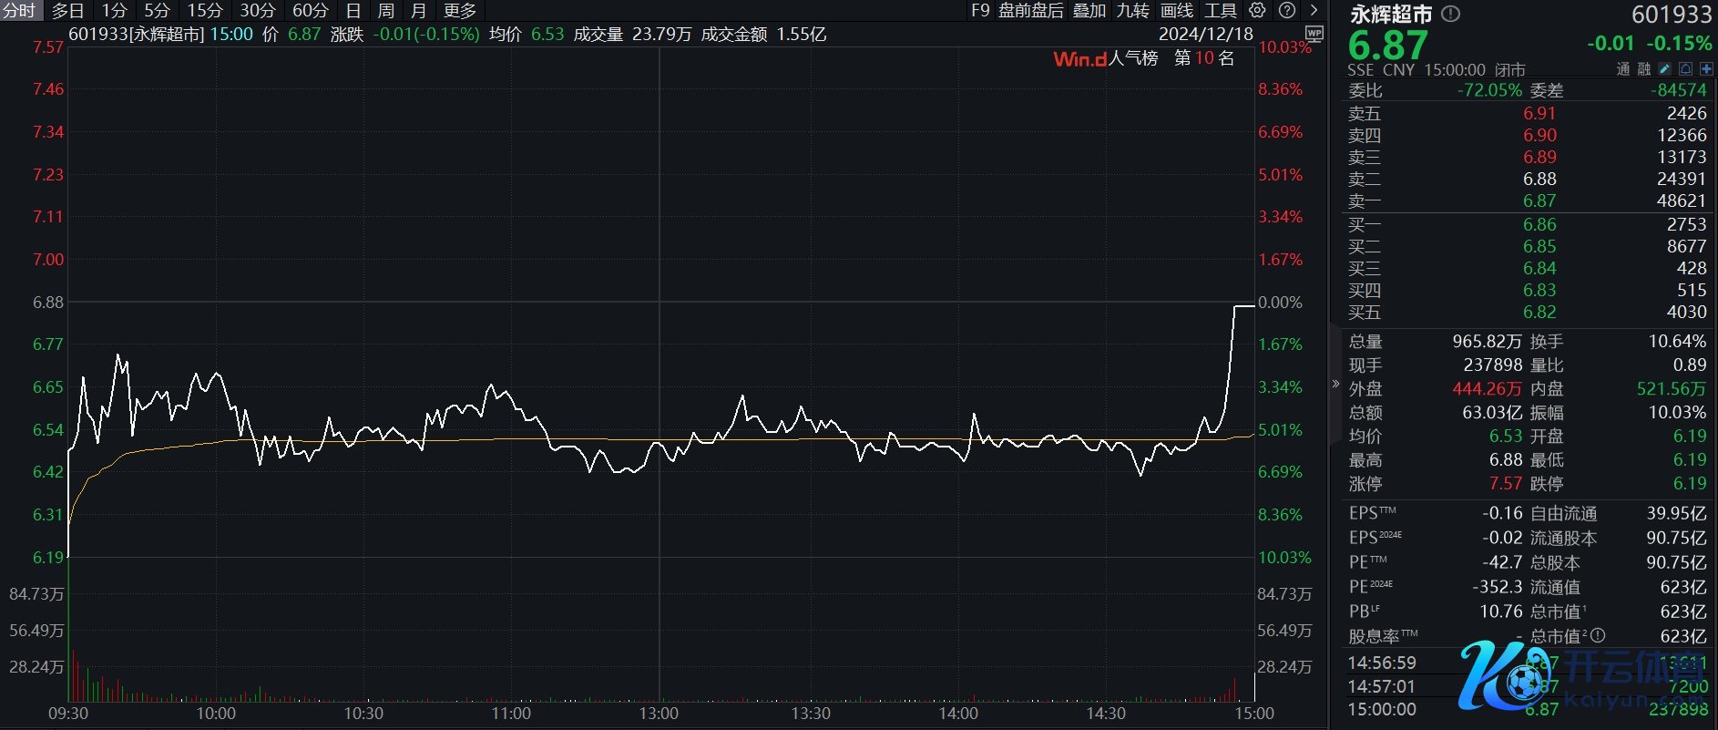Image resolution: width=1718 pixels, height=730 pixels.
Task: Click the 画线 draw line button
Action: [x=1176, y=10]
